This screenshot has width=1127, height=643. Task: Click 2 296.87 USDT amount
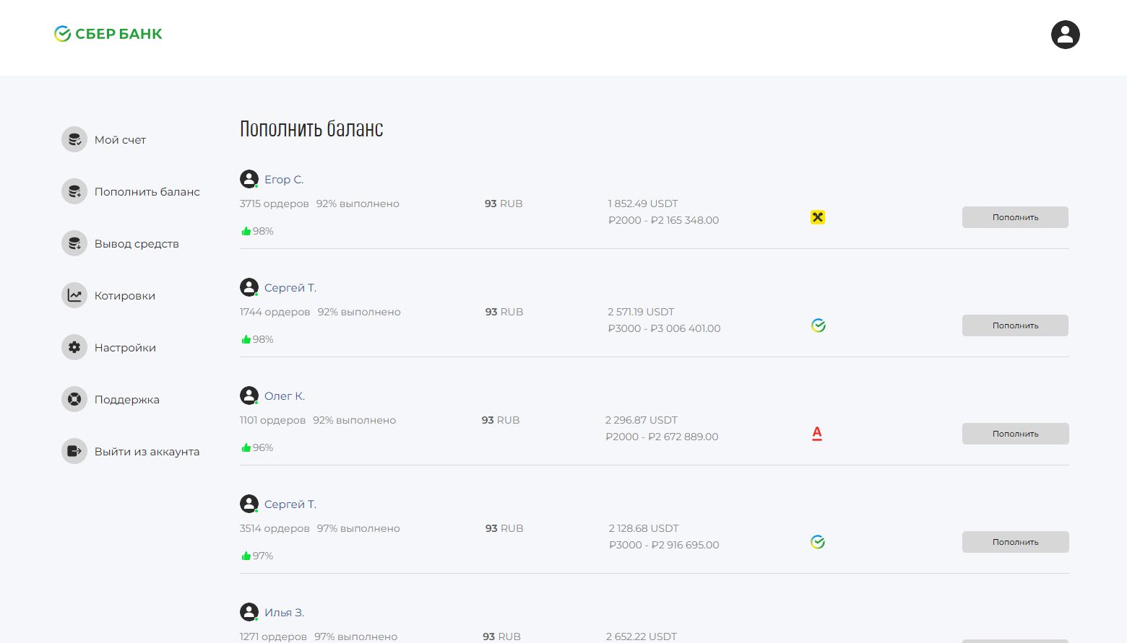pos(642,420)
